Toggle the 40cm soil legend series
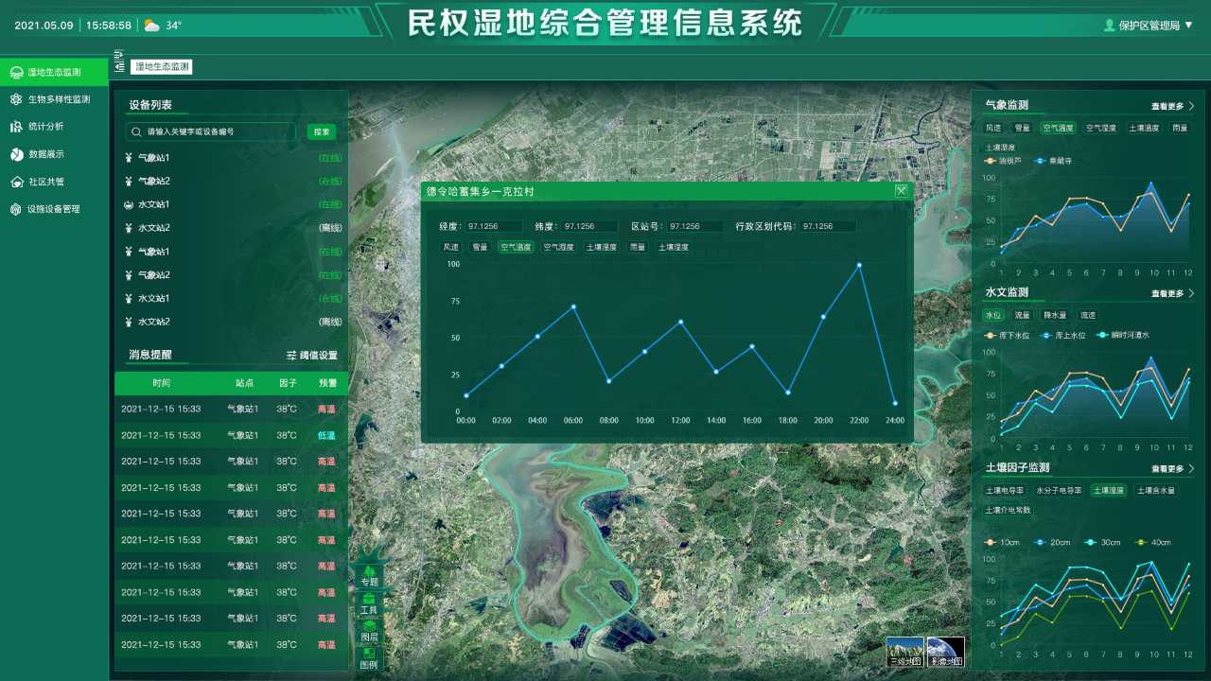Screen dimensions: 1211x681 tap(1153, 542)
